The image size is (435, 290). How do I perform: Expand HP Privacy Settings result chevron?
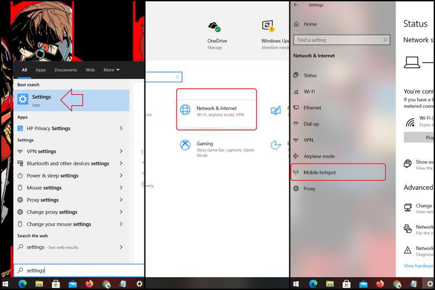click(121, 128)
